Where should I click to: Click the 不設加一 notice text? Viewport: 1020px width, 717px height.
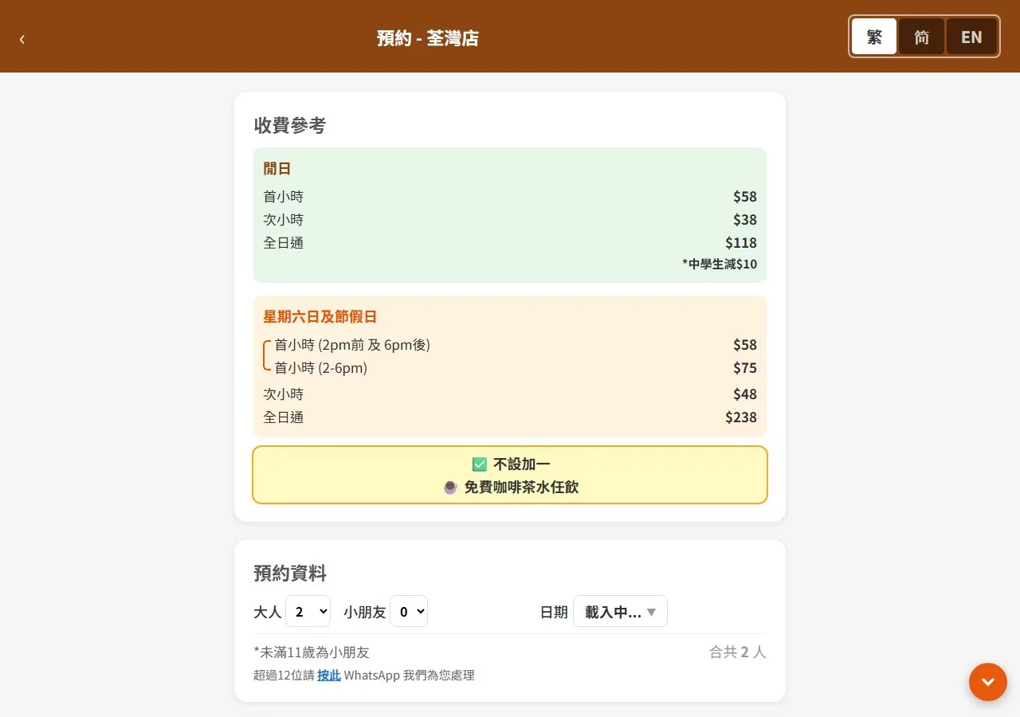click(522, 464)
